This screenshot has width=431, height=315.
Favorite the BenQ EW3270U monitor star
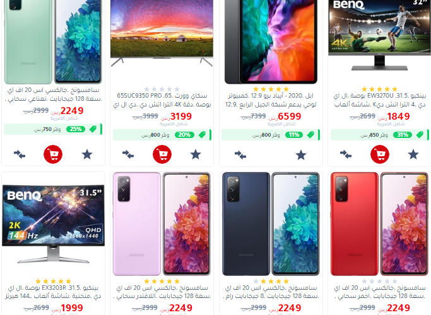tap(413, 154)
